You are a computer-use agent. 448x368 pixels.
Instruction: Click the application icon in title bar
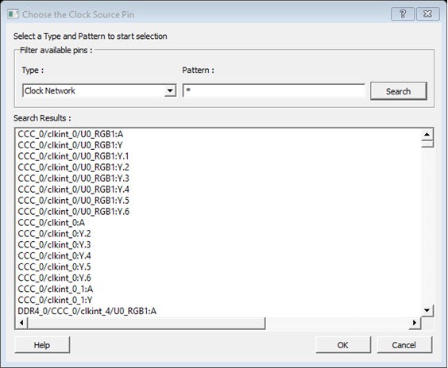pyautogui.click(x=13, y=14)
